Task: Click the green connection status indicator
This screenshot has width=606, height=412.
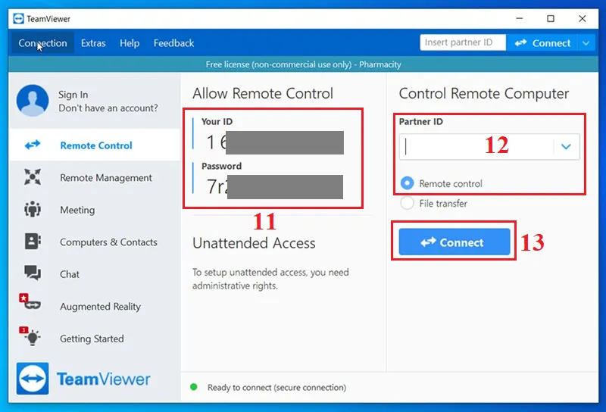Action: click(x=194, y=387)
